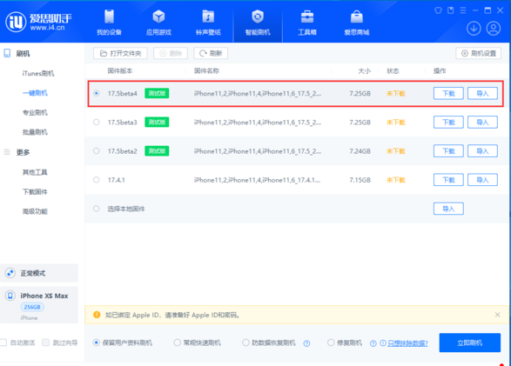Open the 我的设备 (My Device) tab
This screenshot has width=511, height=366.
pyautogui.click(x=109, y=23)
